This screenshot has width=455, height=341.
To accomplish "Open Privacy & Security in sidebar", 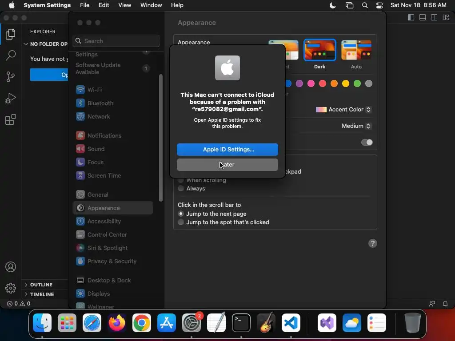I will pos(112,261).
